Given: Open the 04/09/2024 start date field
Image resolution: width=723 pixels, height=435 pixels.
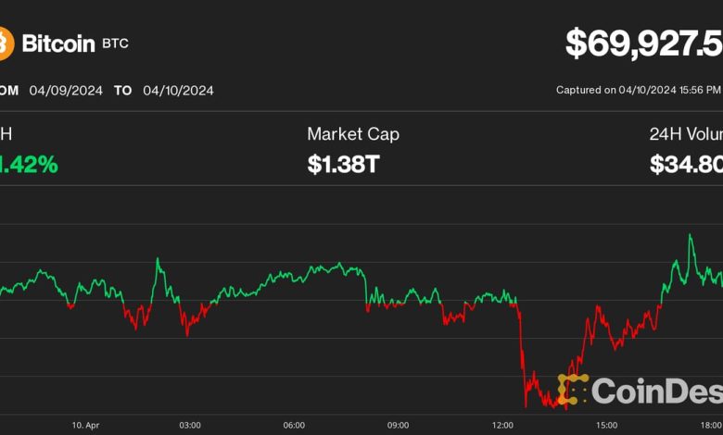Looking at the screenshot, I should click(63, 90).
